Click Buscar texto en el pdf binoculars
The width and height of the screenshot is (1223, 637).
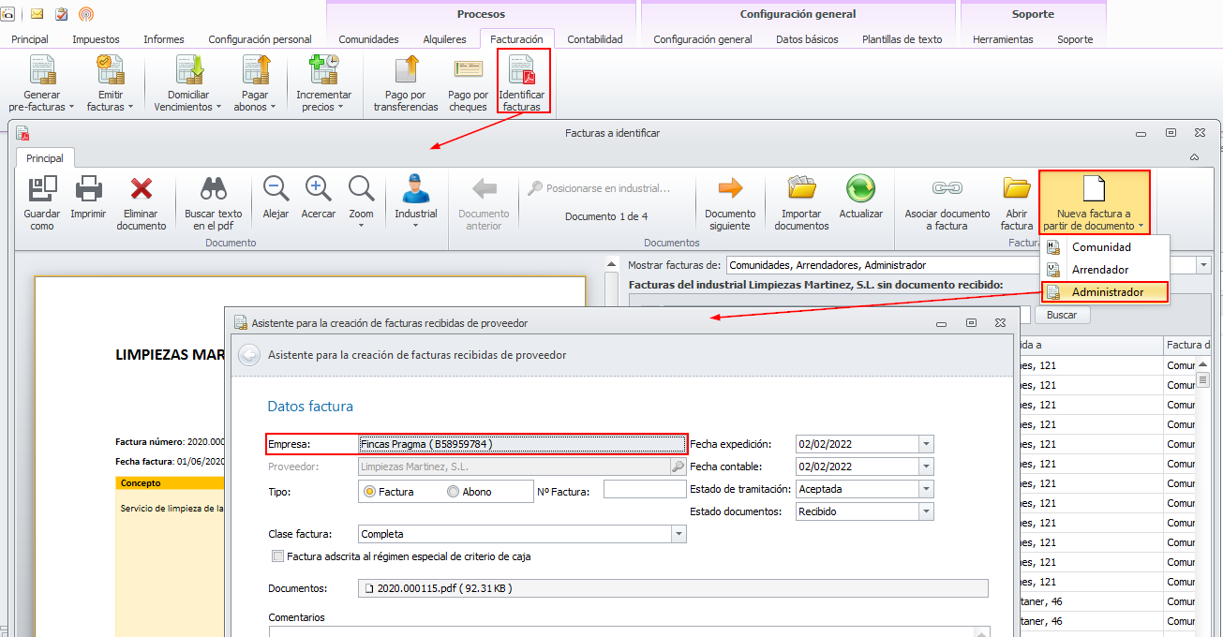pos(213,190)
